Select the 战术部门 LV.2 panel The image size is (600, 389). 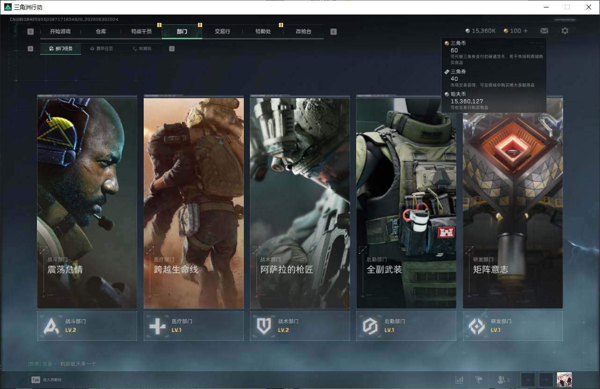coord(300,326)
